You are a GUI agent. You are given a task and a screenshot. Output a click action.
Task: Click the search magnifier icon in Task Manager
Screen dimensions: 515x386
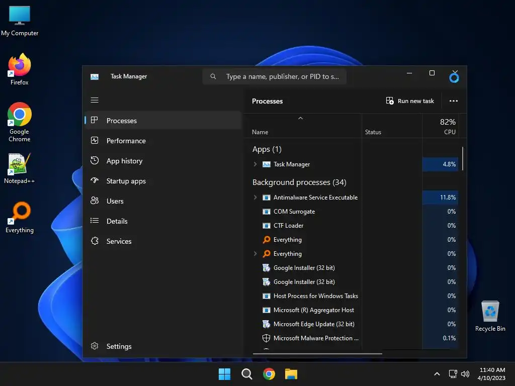(x=213, y=76)
